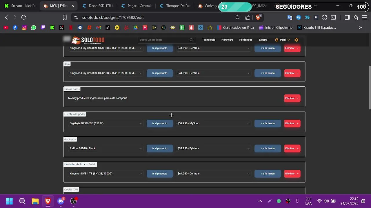The height and width of the screenshot is (208, 371).
Task: Show hidden system tray icons
Action: 260,201
